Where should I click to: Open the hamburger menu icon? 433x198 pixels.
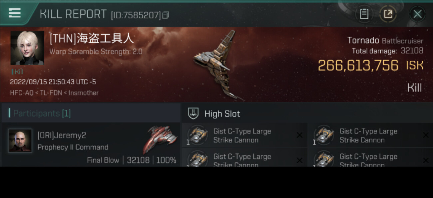coord(15,13)
